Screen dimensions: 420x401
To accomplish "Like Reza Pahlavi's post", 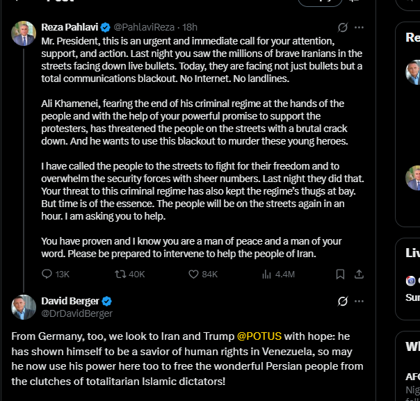I will pos(194,274).
